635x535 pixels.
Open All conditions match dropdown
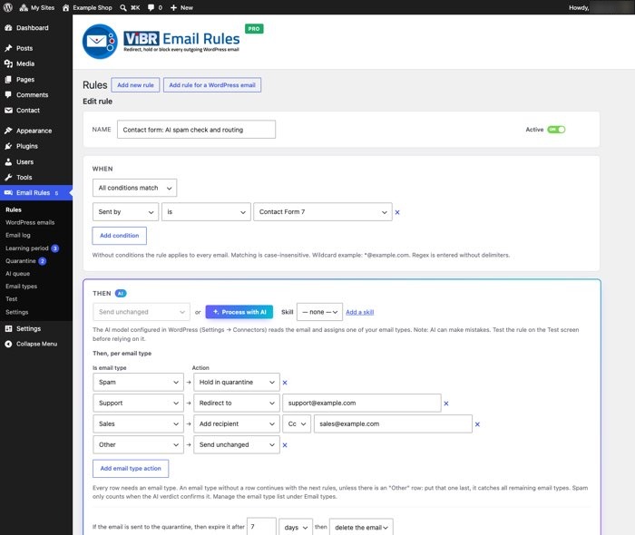tap(134, 188)
